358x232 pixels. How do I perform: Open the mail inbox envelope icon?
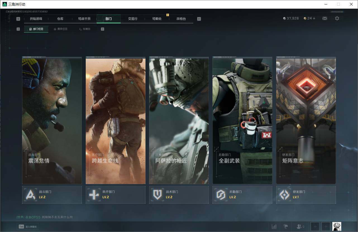point(324,18)
